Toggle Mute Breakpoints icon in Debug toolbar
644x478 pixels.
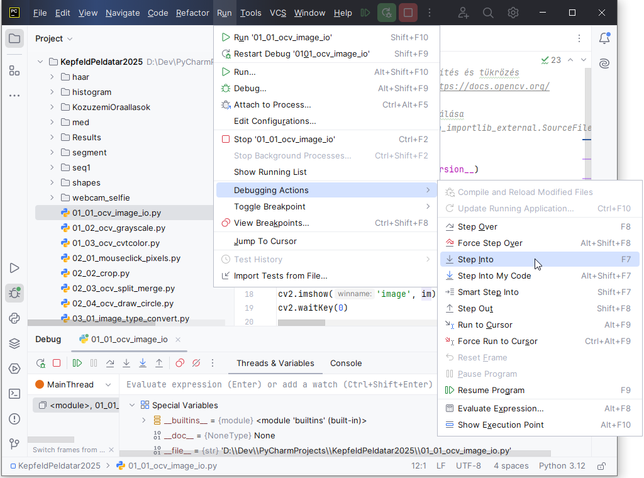point(196,363)
